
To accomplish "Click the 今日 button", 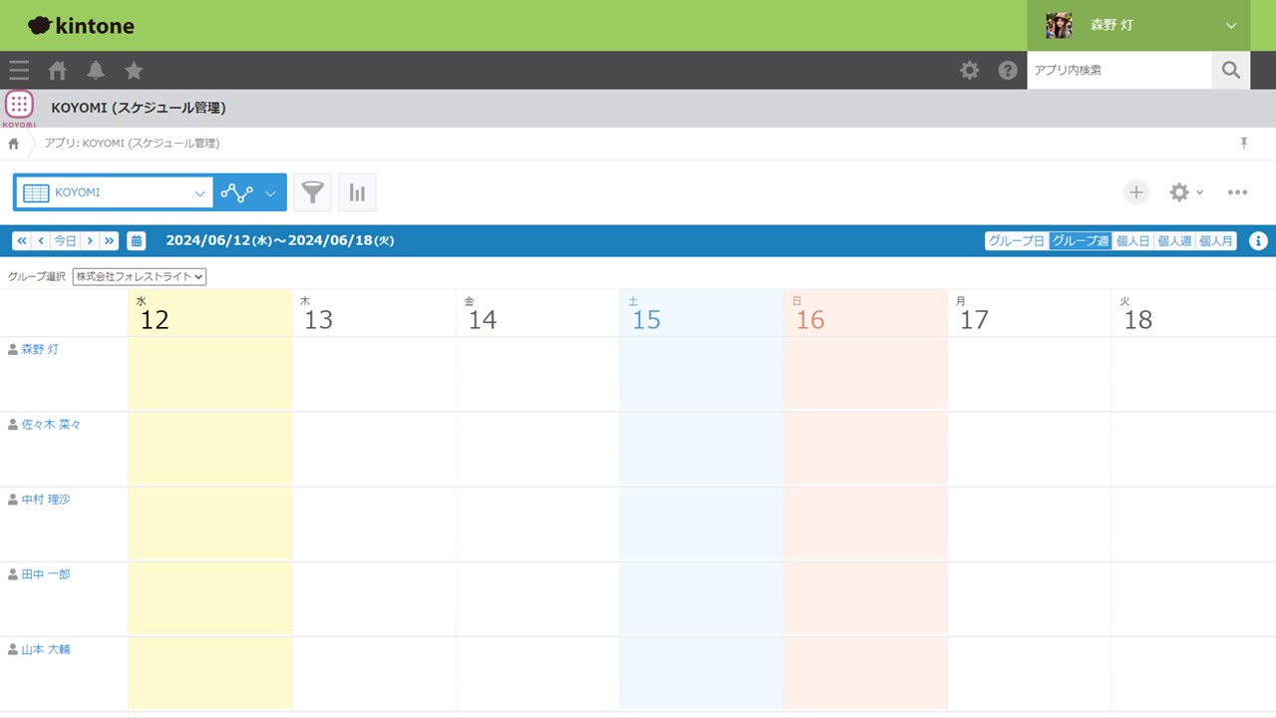I will [x=65, y=240].
